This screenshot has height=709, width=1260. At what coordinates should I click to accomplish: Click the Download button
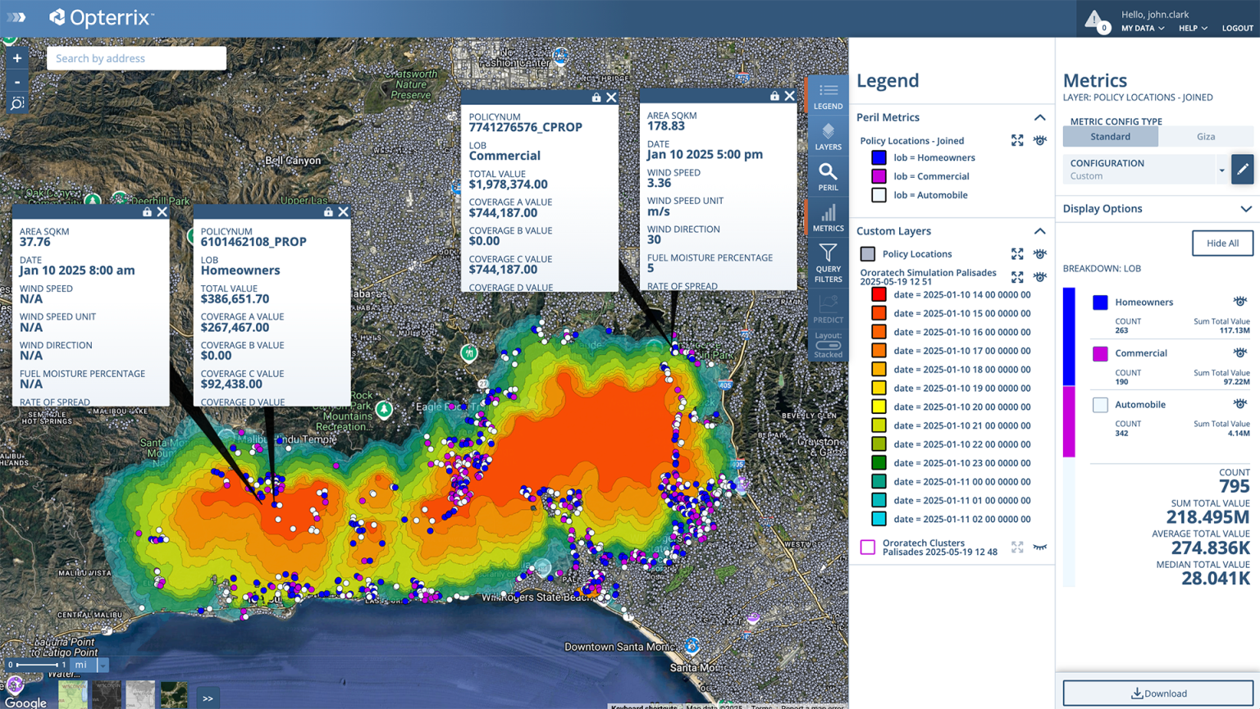coord(1158,693)
